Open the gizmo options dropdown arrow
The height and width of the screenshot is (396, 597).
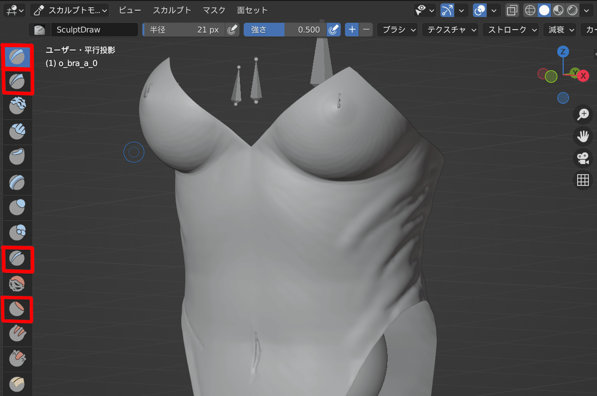(461, 10)
